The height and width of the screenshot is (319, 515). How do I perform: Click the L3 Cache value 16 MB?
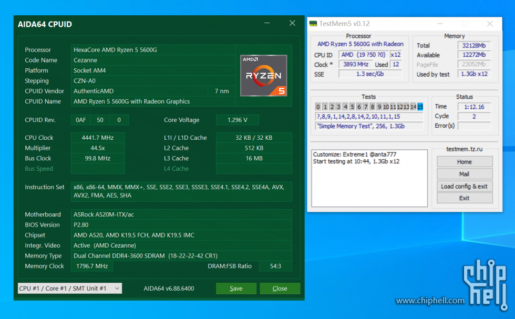pos(254,158)
